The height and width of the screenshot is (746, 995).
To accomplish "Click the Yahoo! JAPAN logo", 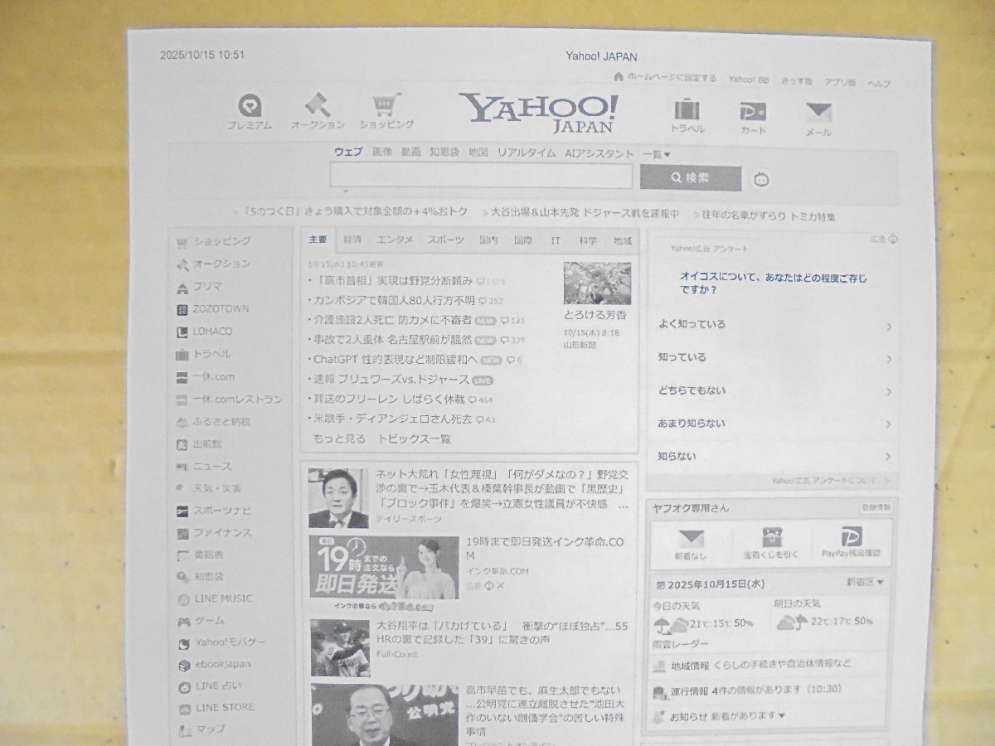I will pos(538,112).
